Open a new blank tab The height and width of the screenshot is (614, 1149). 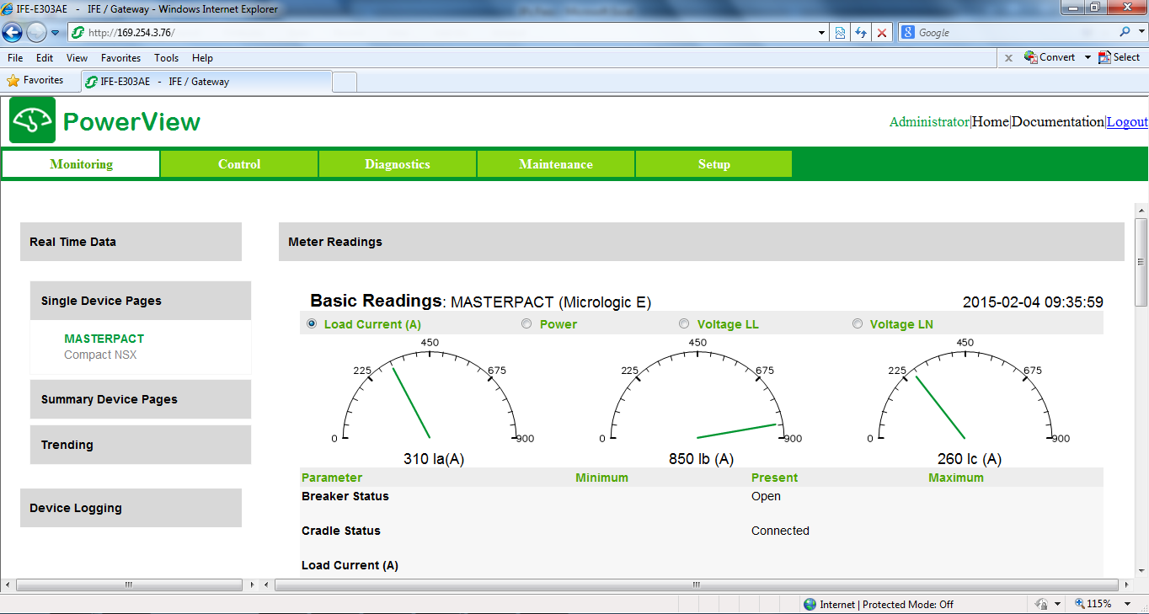click(345, 82)
